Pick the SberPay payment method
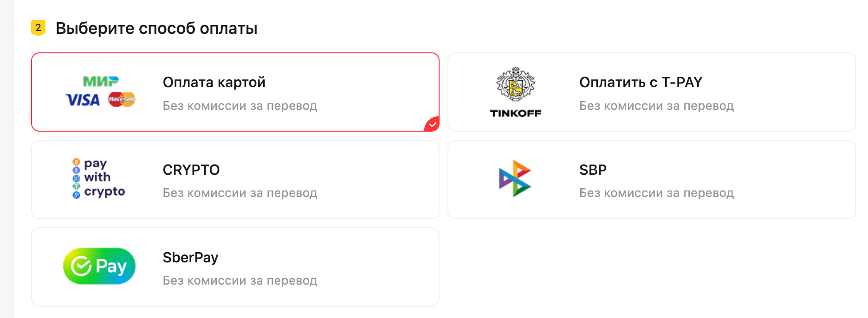The width and height of the screenshot is (868, 318). pos(190,258)
